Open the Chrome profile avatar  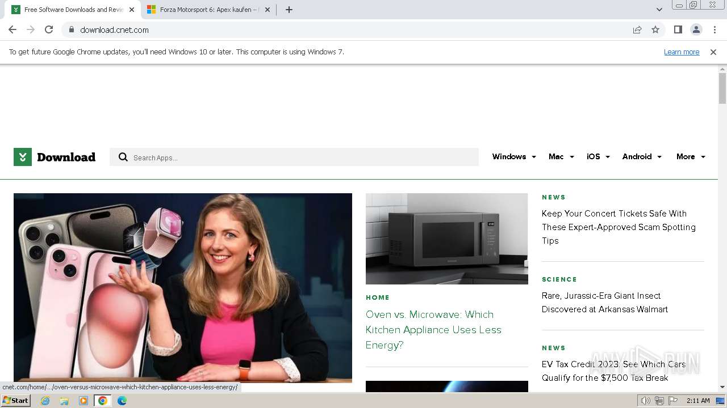[x=696, y=29]
